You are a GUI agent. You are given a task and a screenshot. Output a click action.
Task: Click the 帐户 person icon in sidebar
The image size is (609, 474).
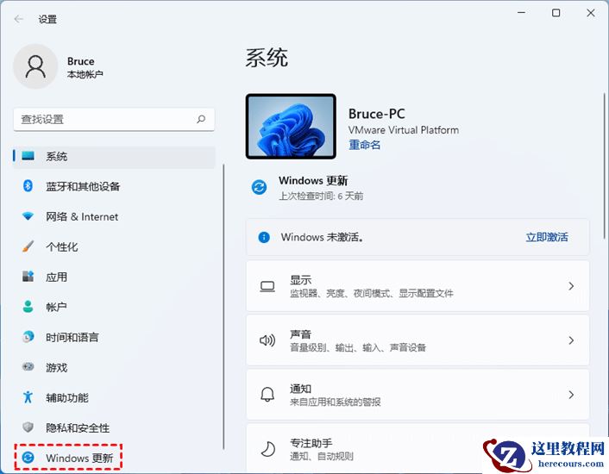click(x=28, y=307)
